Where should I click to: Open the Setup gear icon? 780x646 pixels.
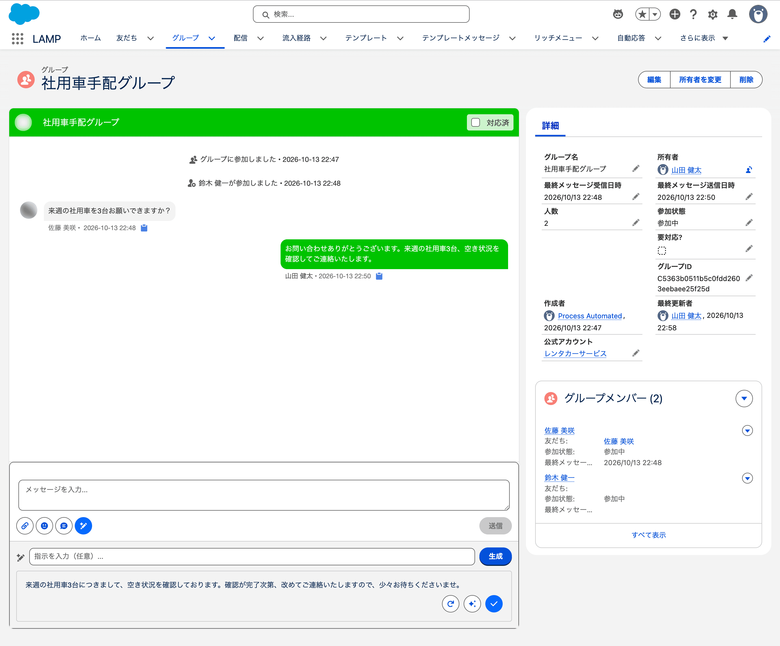(712, 14)
